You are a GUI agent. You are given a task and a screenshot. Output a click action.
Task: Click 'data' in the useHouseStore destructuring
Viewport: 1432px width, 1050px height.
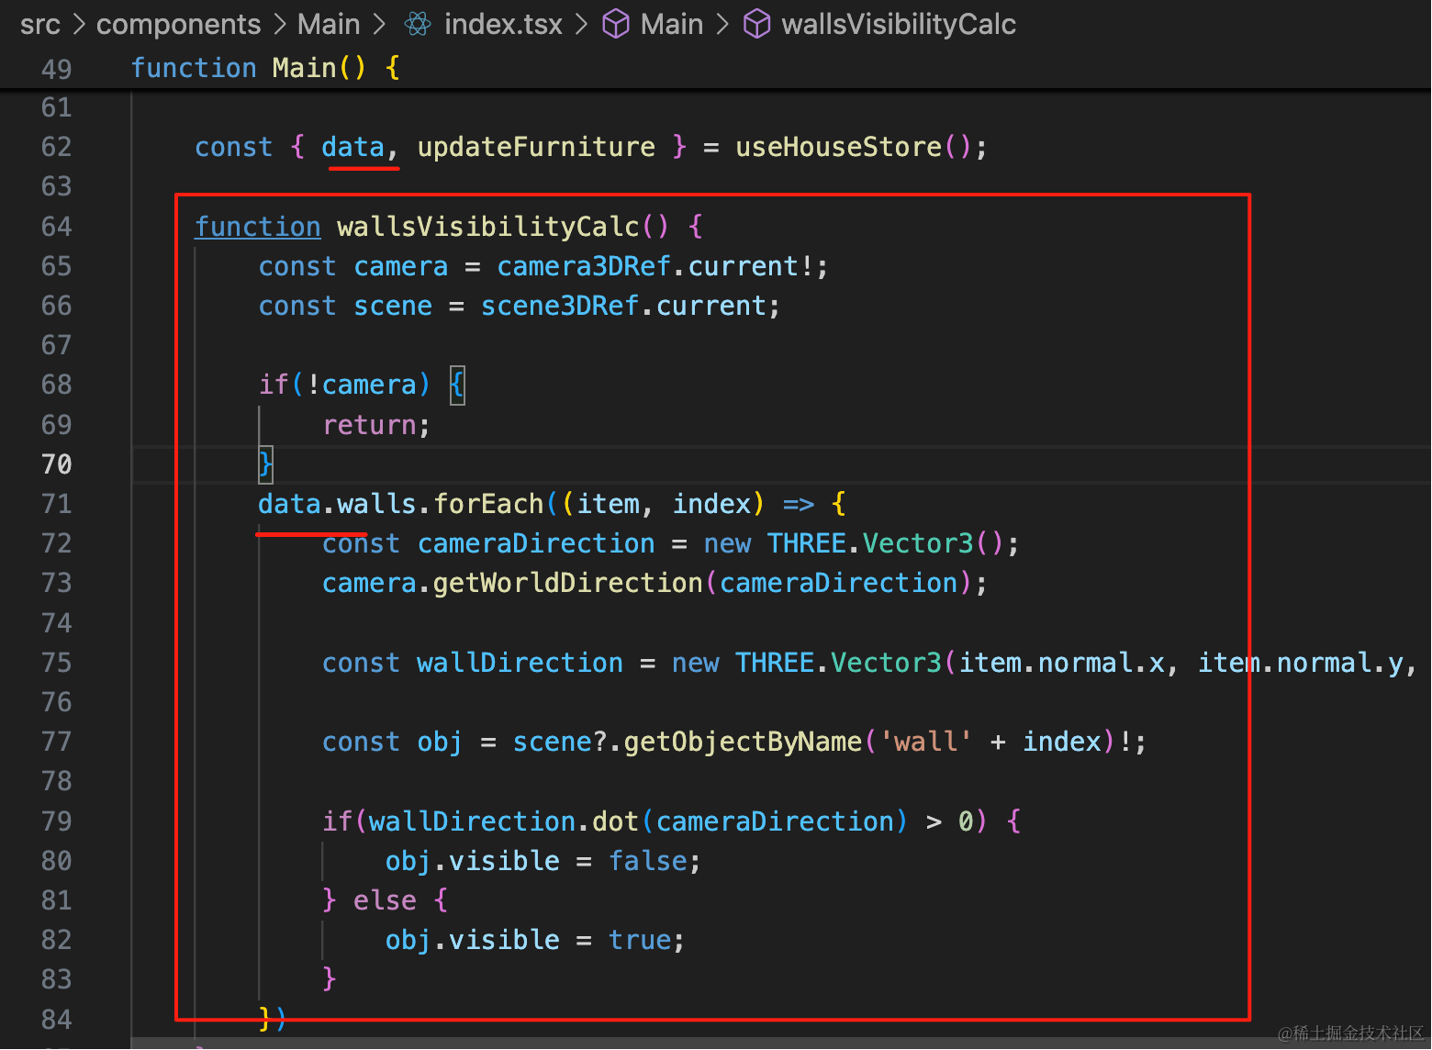353,147
